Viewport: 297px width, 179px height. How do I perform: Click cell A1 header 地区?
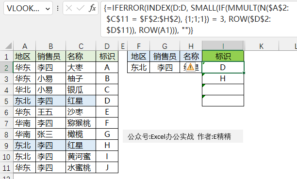(25, 56)
